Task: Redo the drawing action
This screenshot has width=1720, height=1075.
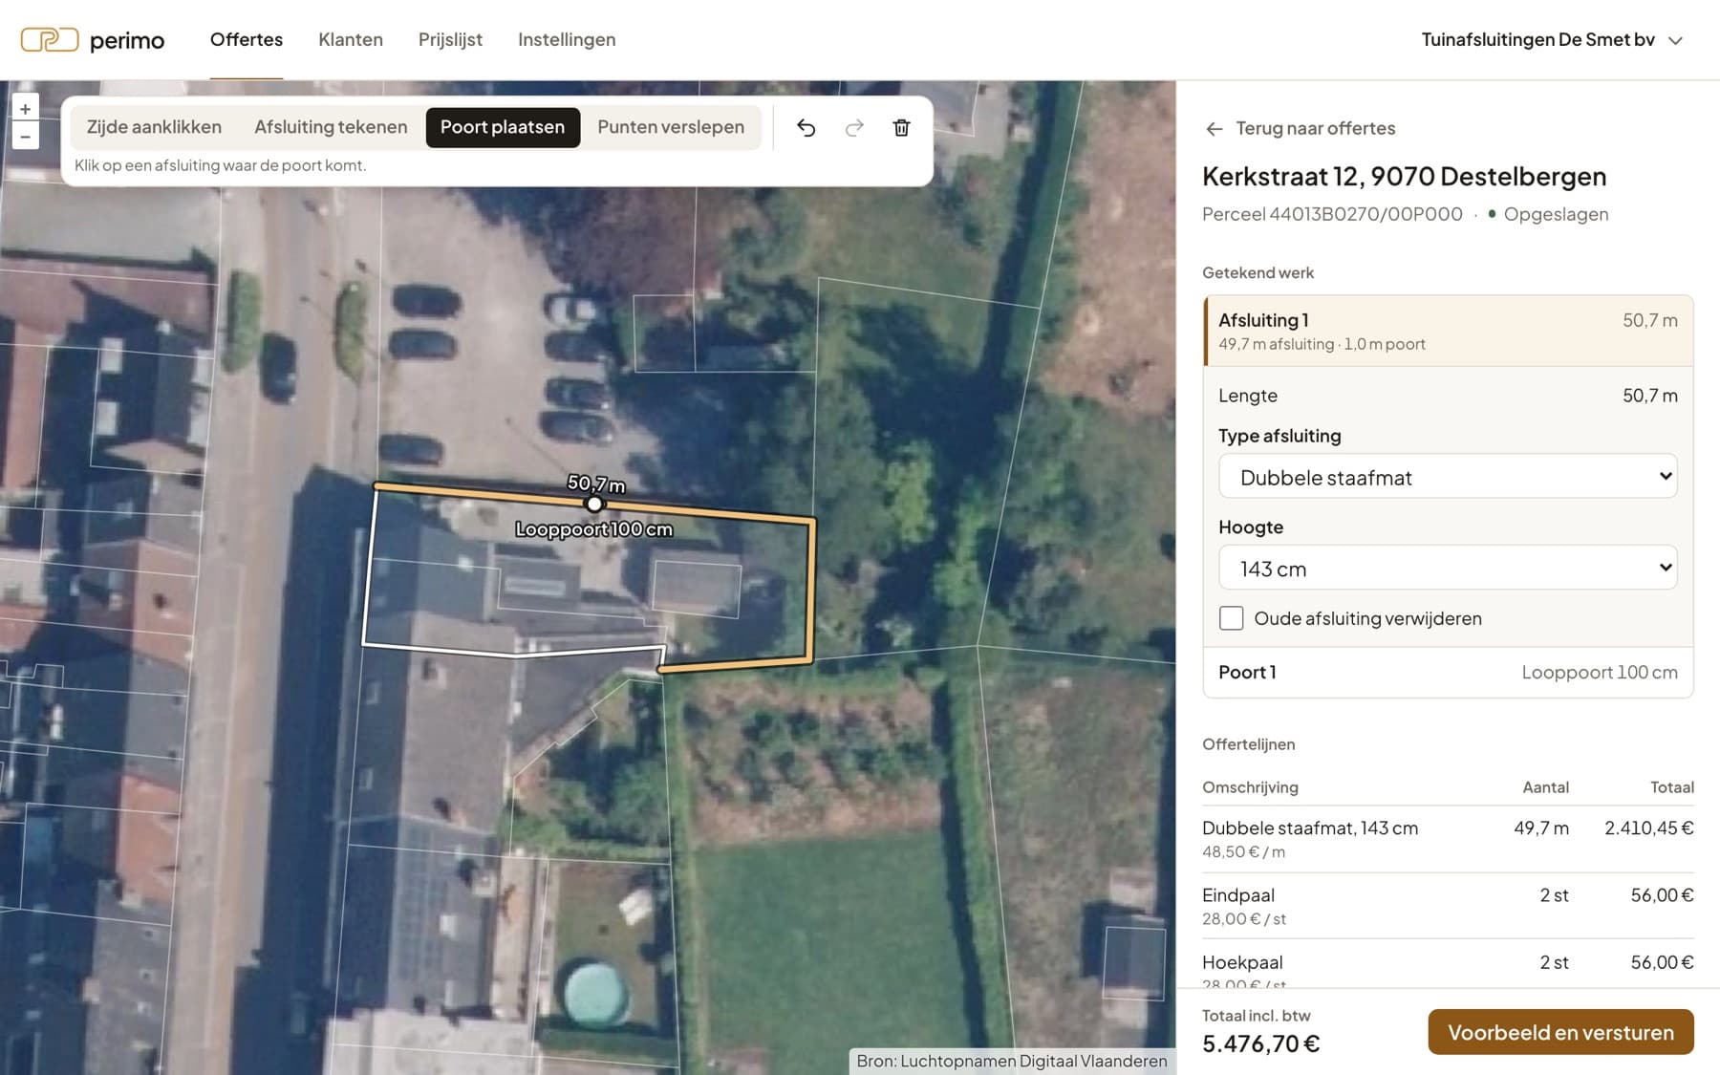Action: [x=854, y=128]
